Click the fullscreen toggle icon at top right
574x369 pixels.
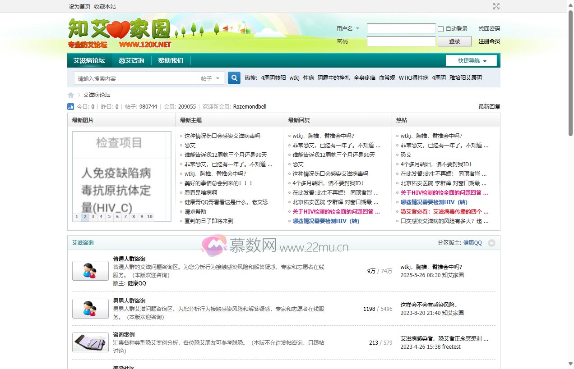(x=496, y=6)
